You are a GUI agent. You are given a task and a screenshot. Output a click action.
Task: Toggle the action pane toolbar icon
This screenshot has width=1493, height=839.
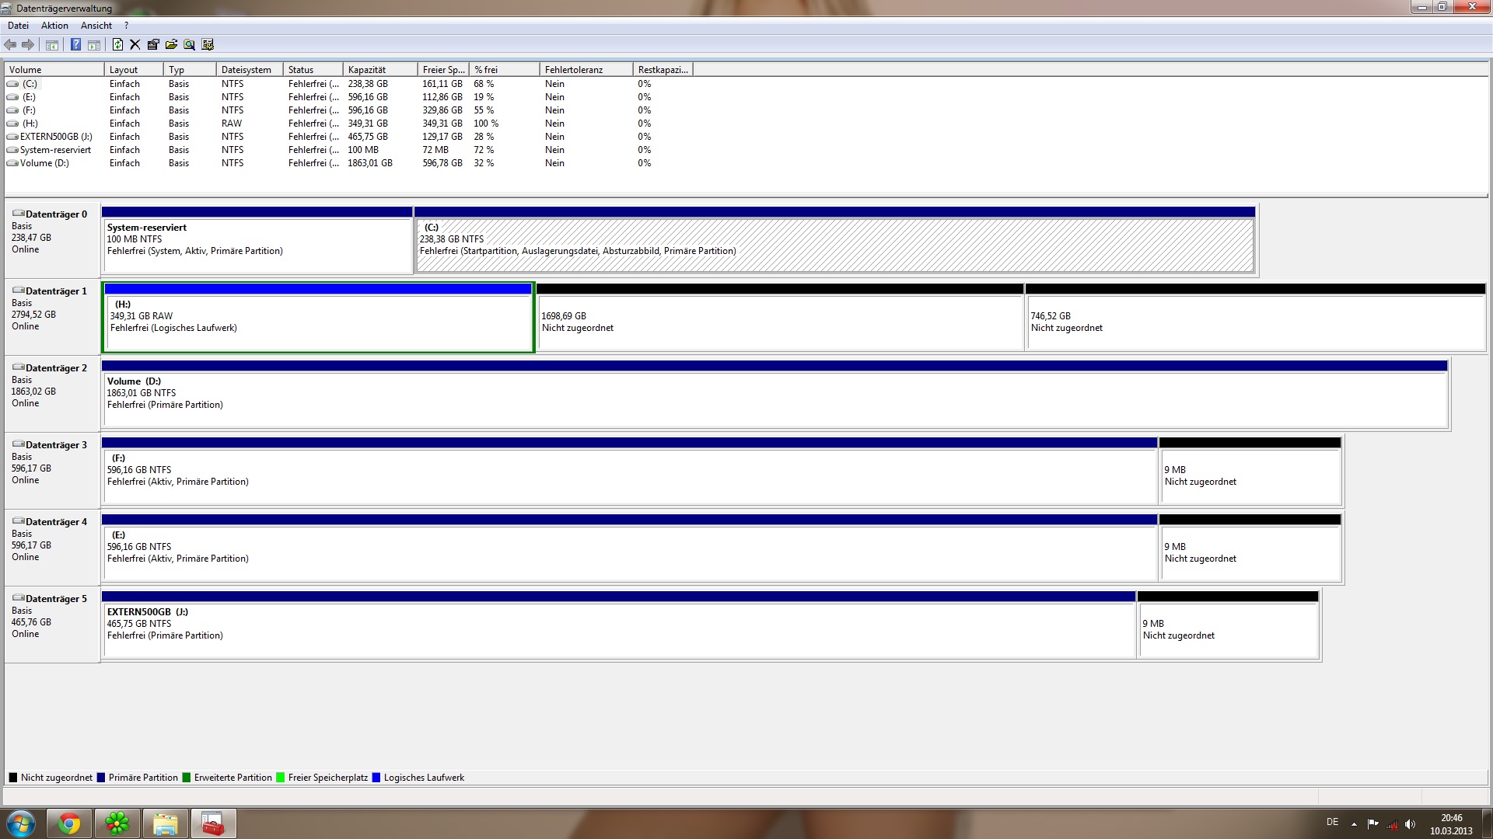point(94,45)
